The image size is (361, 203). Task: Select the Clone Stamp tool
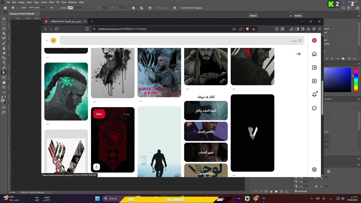click(x=4, y=48)
